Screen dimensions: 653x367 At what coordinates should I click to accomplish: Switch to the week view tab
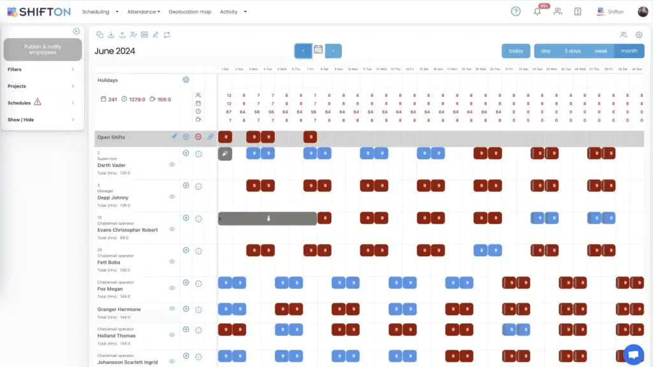click(601, 51)
